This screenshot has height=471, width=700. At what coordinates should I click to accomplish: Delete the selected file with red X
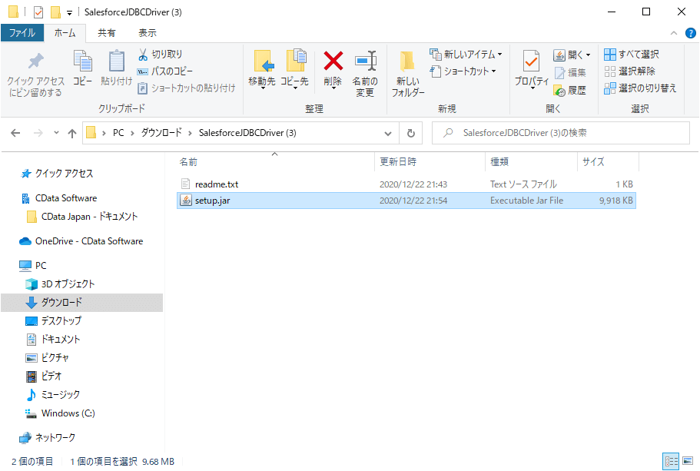point(333,68)
